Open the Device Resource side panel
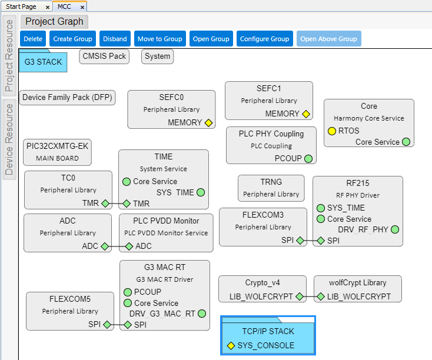 pyautogui.click(x=9, y=139)
